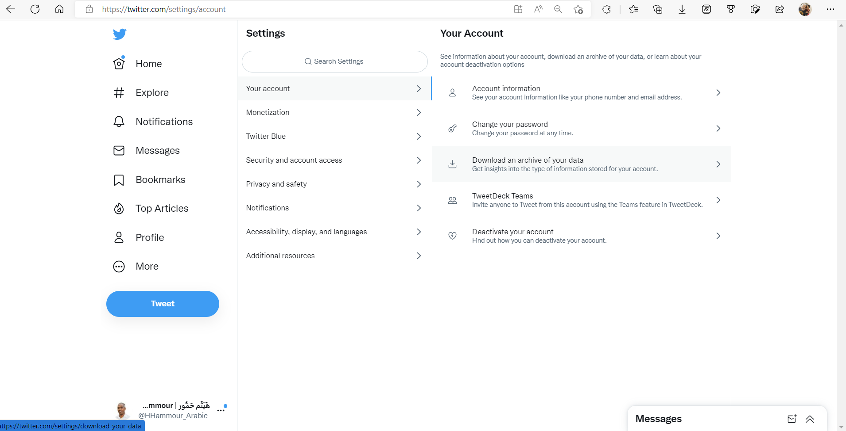Open More circle icon in sidebar
The width and height of the screenshot is (846, 431).
pos(119,267)
